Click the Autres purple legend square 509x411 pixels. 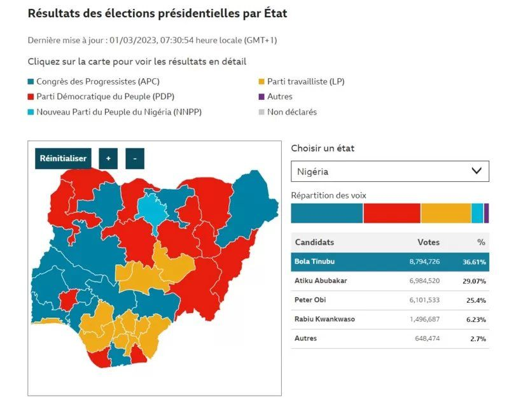[261, 97]
